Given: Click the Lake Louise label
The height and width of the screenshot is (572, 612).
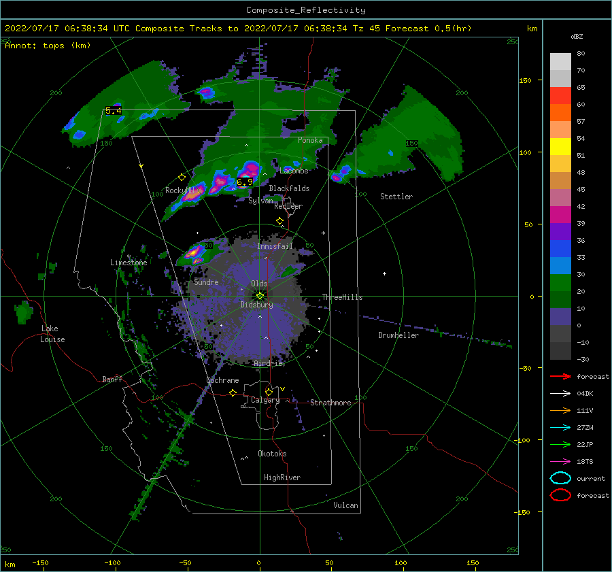Looking at the screenshot, I should (53, 334).
